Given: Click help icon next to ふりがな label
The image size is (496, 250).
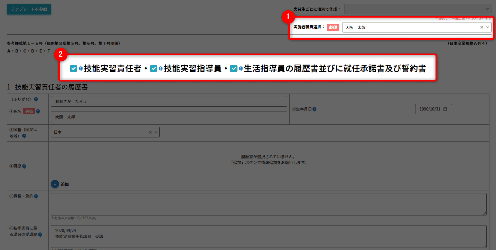Looking at the screenshot, I should [36, 99].
